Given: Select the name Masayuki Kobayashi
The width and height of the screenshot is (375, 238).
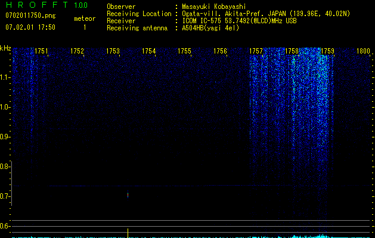Looking at the screenshot, I should [x=213, y=7].
